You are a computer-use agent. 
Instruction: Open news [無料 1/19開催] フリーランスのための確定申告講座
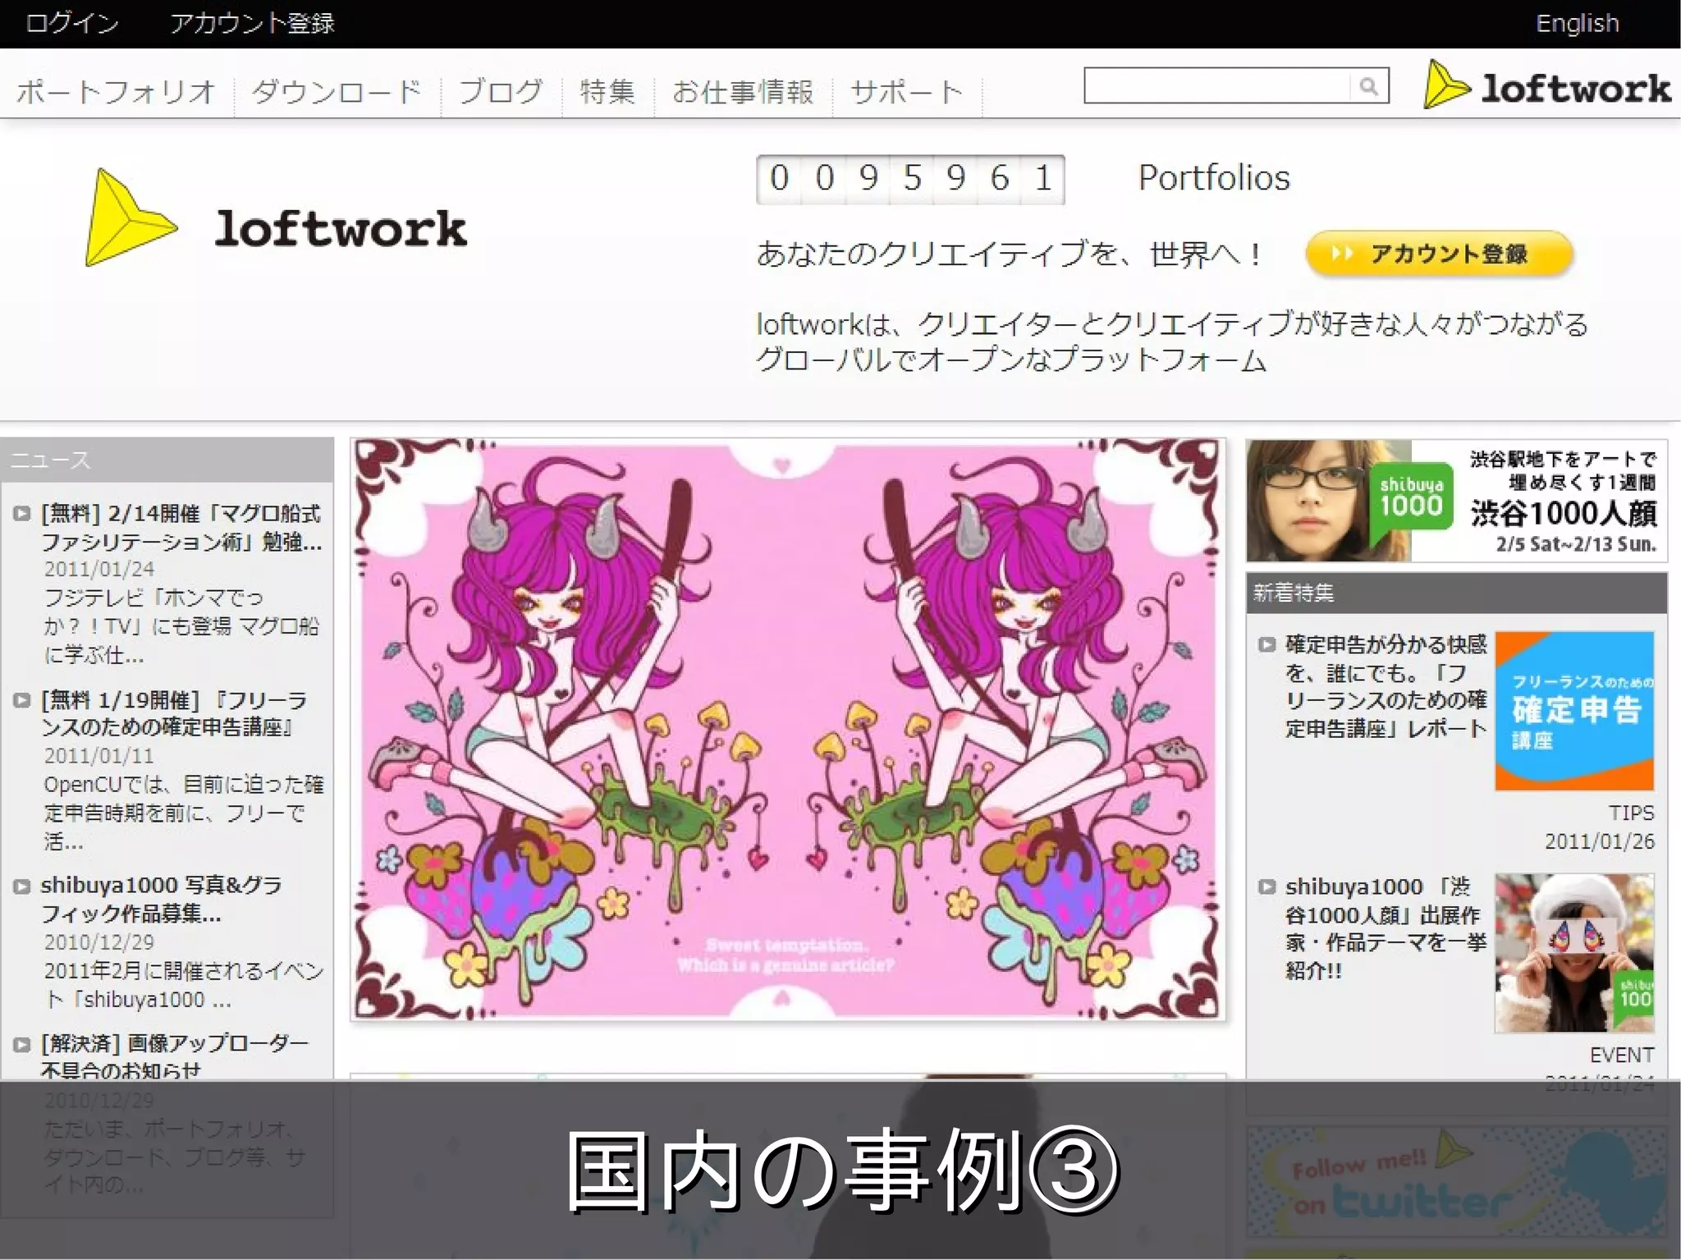(x=174, y=713)
